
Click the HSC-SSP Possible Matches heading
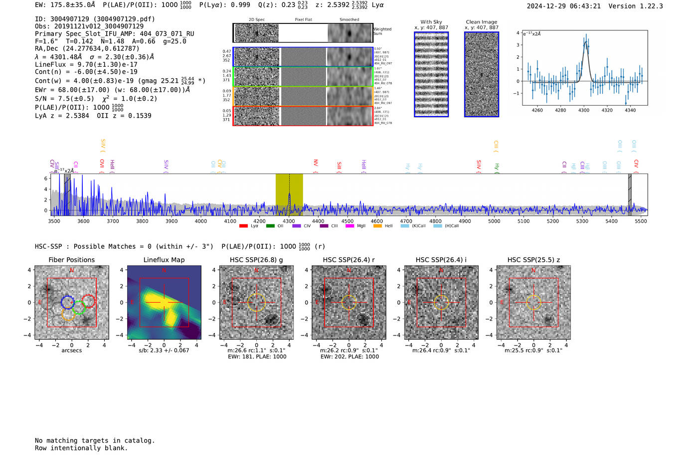pyautogui.click(x=124, y=247)
